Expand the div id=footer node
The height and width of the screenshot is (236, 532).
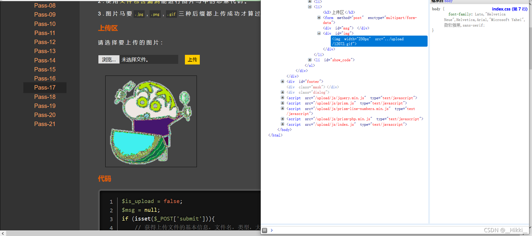click(x=282, y=81)
